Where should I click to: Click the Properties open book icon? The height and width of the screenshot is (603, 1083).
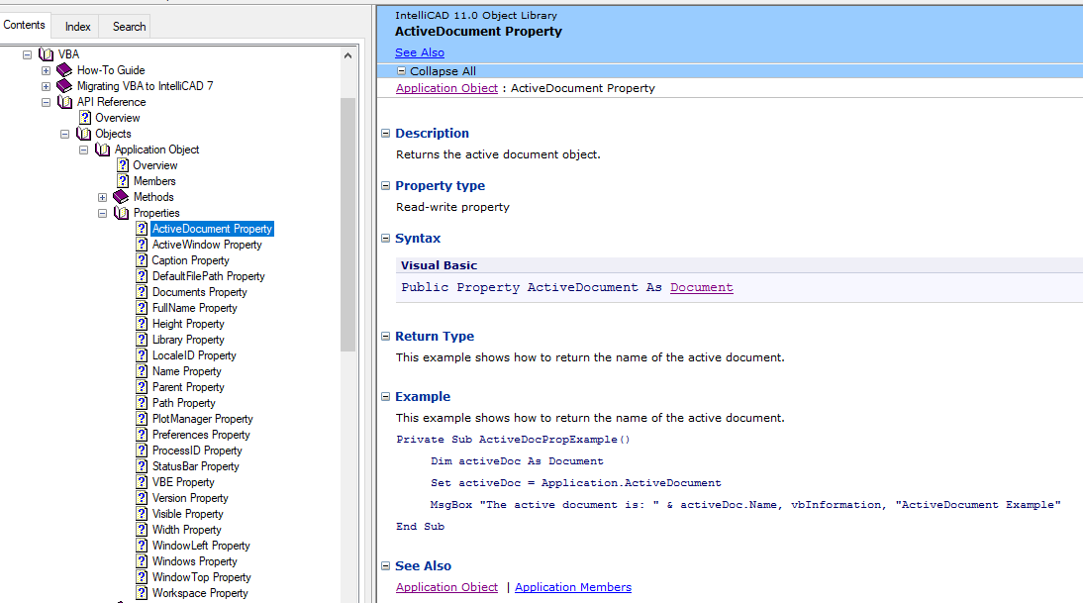[122, 213]
